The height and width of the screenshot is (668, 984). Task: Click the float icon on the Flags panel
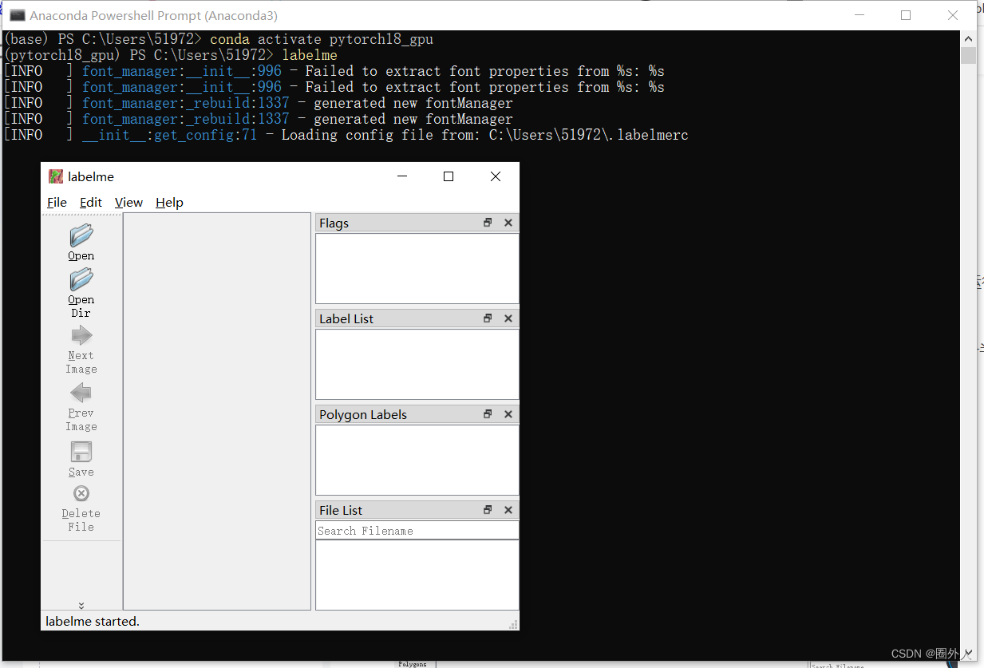pos(488,223)
